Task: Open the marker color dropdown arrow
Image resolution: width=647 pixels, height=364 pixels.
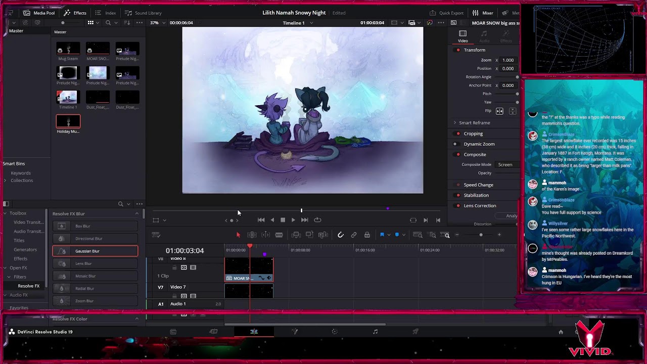Action: coord(403,235)
